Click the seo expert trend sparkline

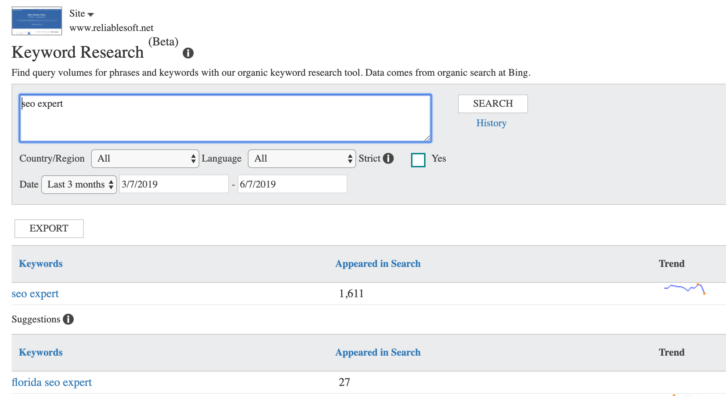pyautogui.click(x=684, y=289)
